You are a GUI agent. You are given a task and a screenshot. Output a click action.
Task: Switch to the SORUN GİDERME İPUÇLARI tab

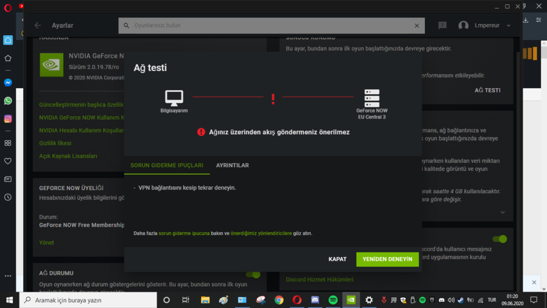(167, 165)
